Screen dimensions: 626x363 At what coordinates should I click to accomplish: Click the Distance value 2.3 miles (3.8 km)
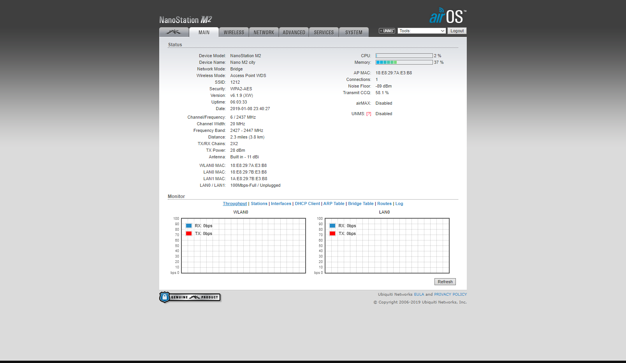pos(247,137)
